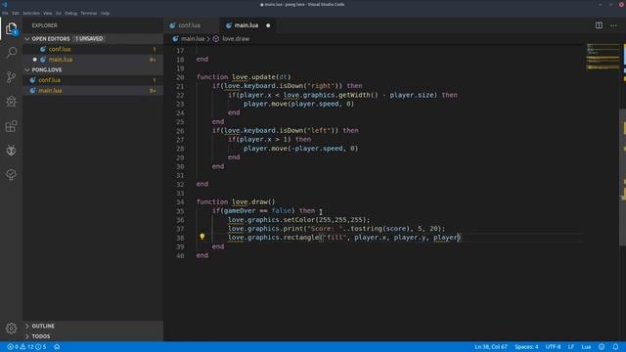Open the Edit menu
Screen dimensions: 626x352
[16, 13]
